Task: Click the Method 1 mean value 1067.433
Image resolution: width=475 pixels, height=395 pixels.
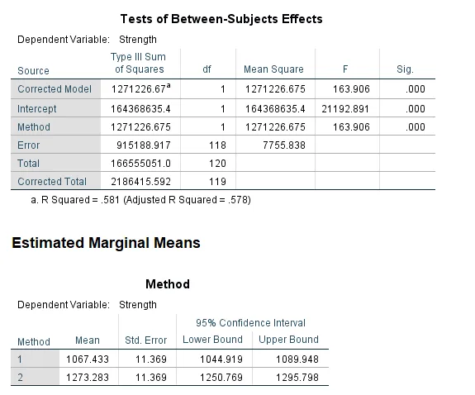Action: point(88,359)
